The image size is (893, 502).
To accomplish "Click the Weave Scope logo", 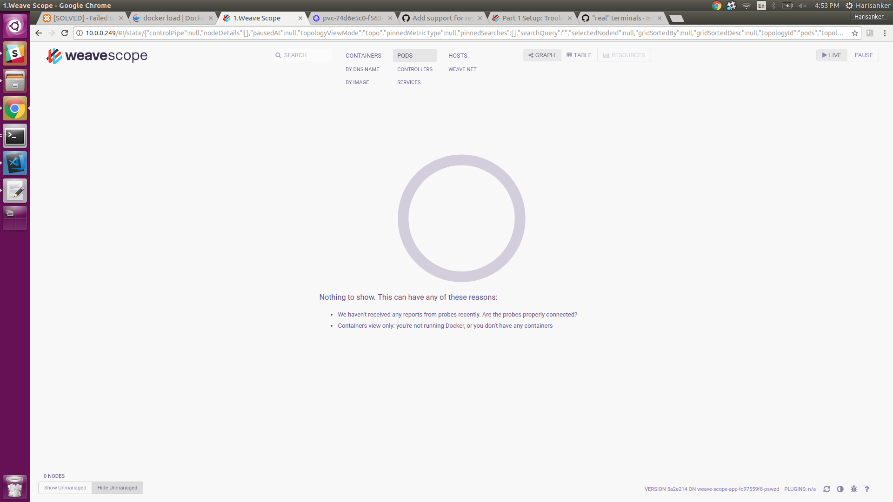I will point(96,56).
